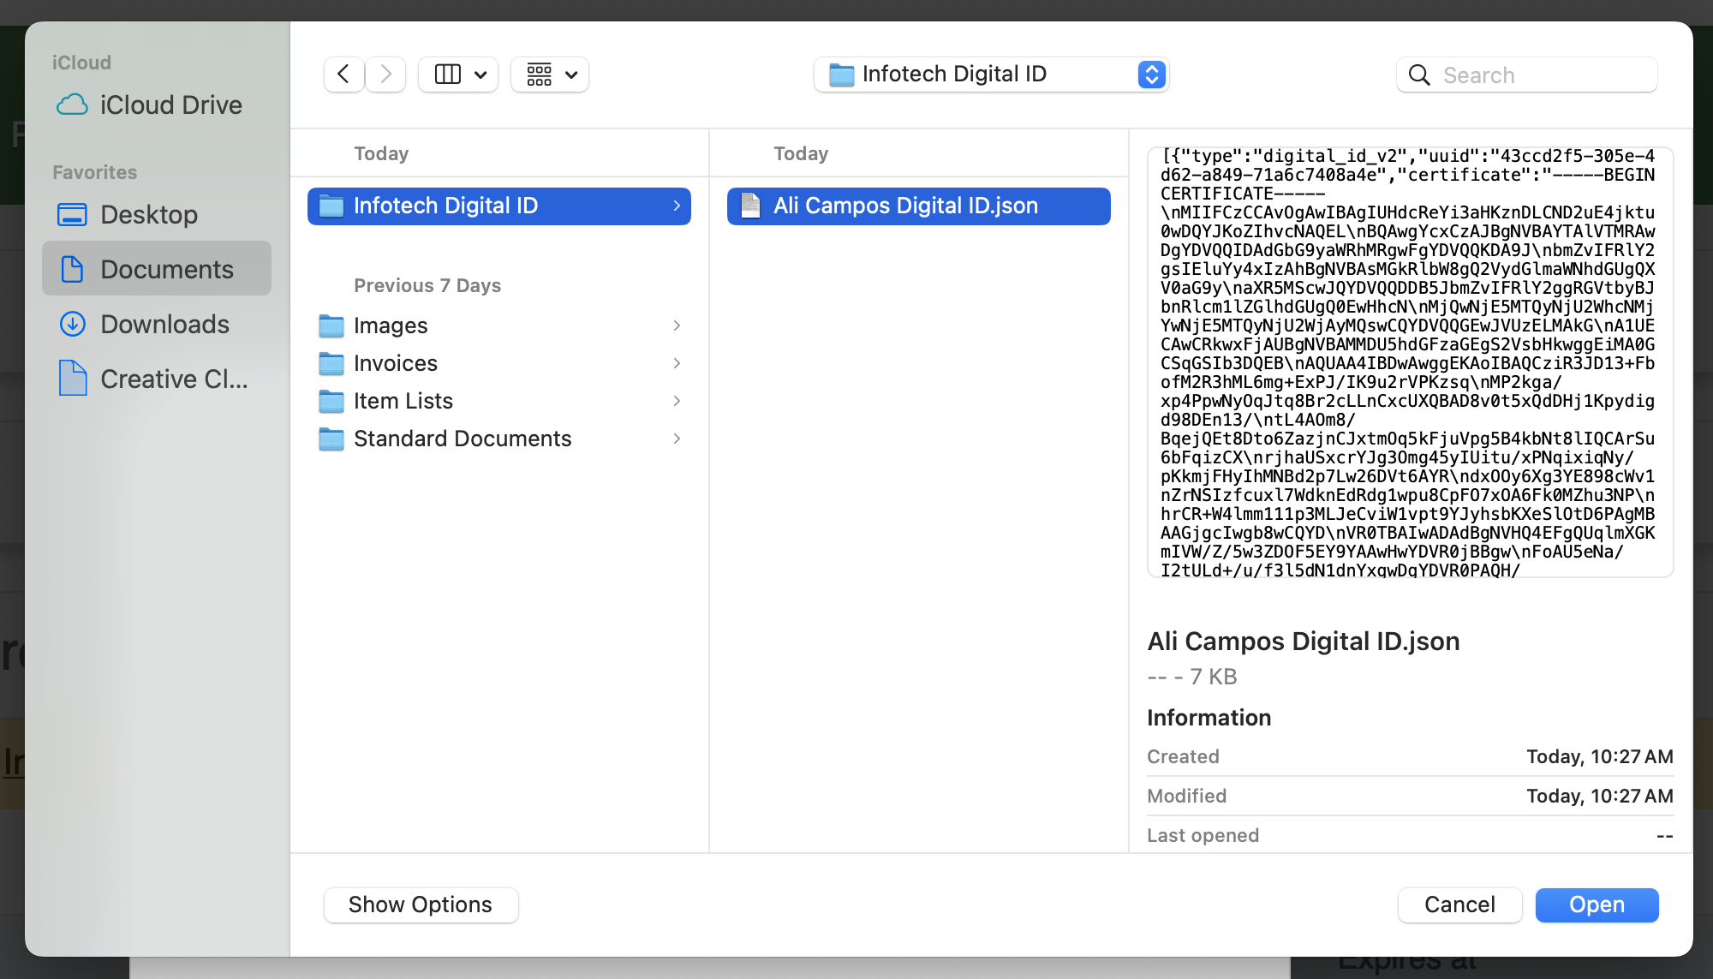
Task: Click the back navigation arrow
Action: [343, 75]
